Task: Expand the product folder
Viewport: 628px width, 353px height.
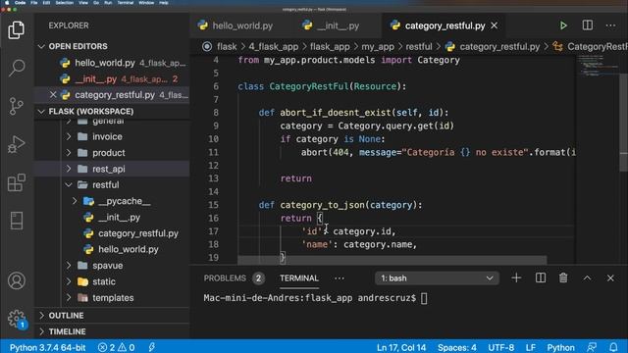Action: coord(69,153)
